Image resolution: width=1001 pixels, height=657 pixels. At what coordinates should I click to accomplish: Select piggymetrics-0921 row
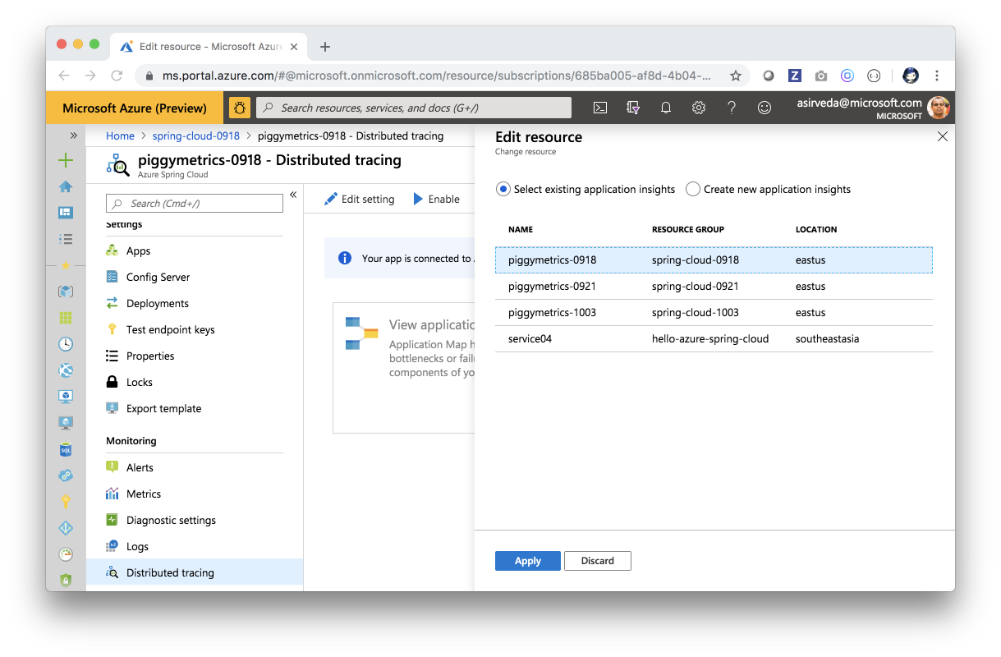pyautogui.click(x=714, y=287)
